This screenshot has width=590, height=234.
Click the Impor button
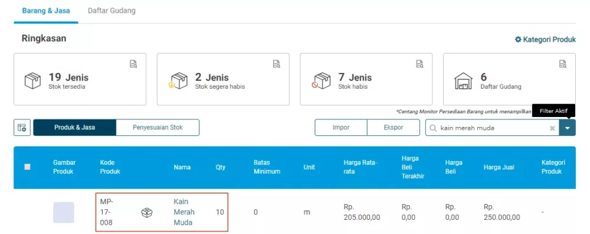point(341,128)
